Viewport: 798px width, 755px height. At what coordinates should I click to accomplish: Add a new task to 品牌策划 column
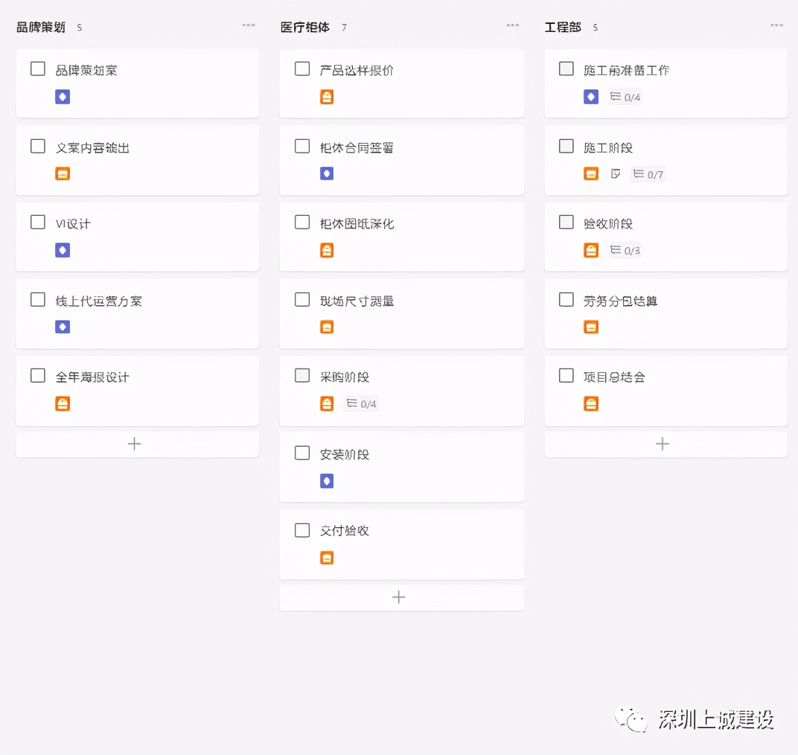(x=135, y=444)
